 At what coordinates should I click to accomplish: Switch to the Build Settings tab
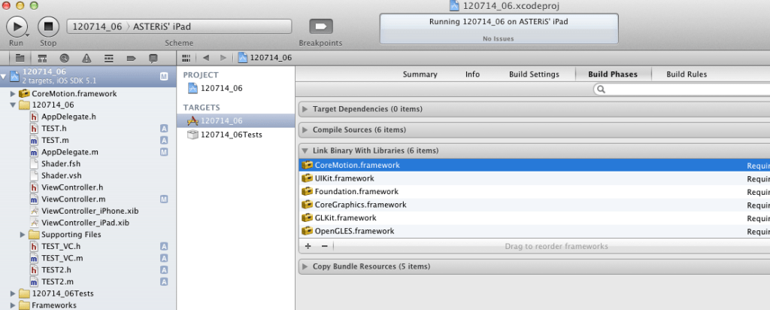pyautogui.click(x=534, y=74)
